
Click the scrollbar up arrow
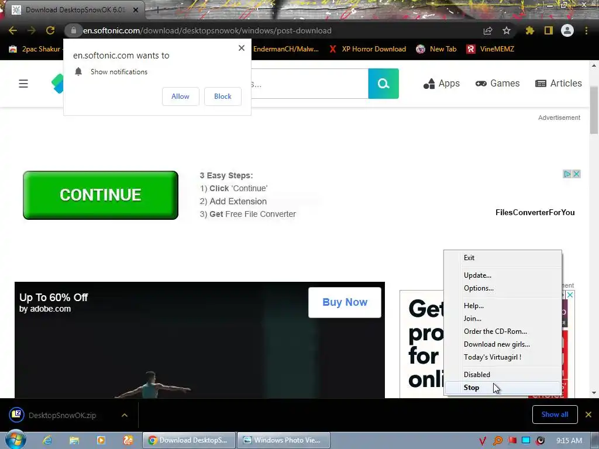594,65
